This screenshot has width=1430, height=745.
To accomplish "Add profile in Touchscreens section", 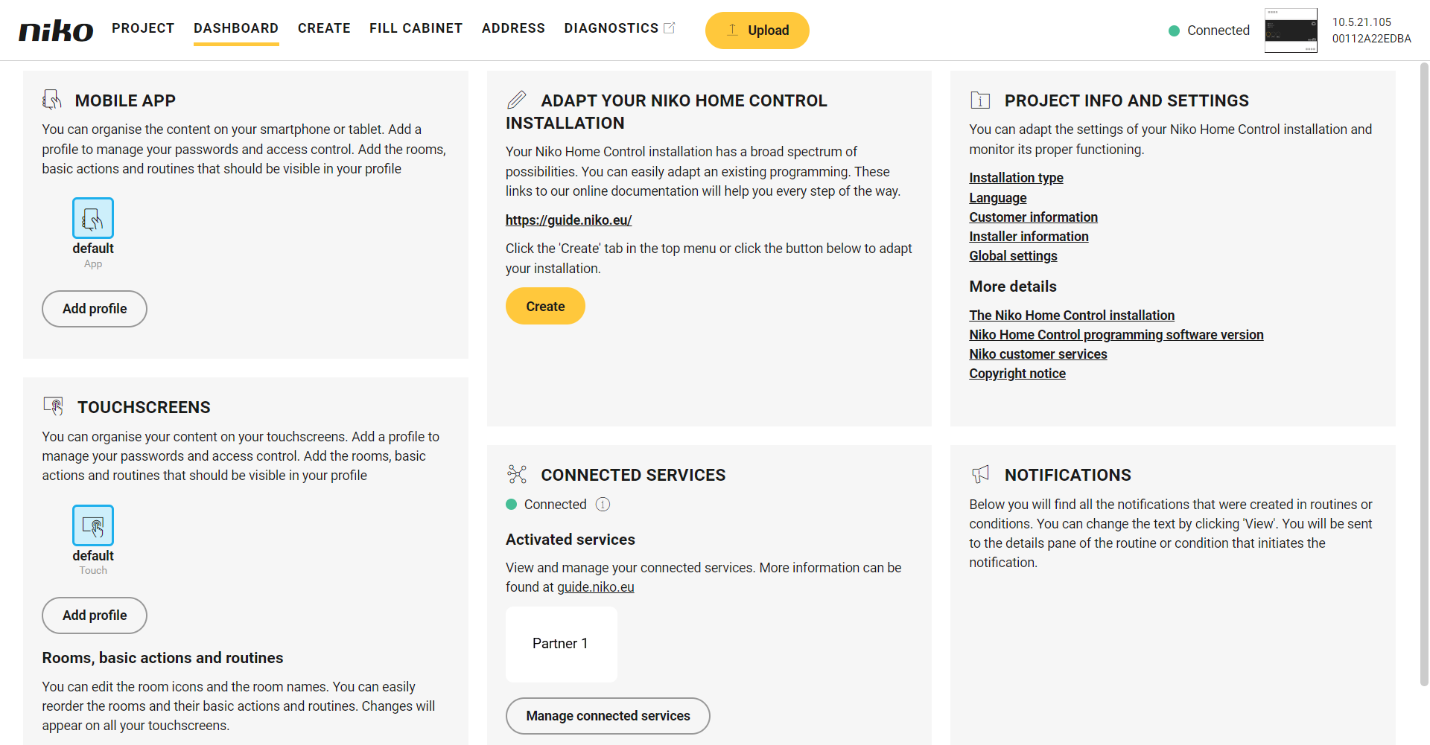I will 95,615.
